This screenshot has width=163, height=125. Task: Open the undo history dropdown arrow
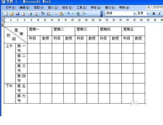tap(73, 14)
